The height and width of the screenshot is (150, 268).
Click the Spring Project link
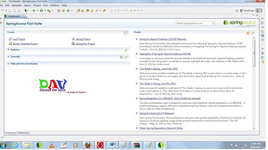[x=83, y=39]
